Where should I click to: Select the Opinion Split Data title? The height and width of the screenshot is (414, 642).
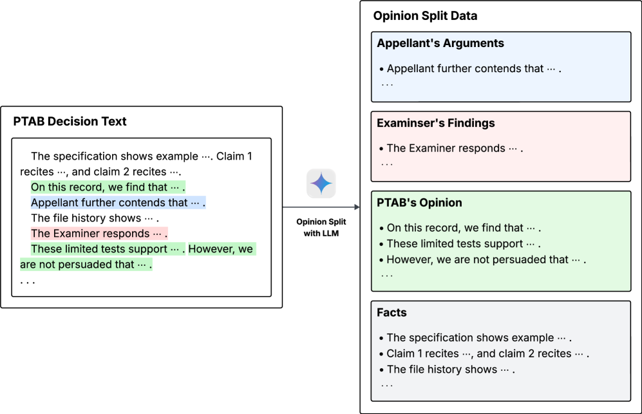click(x=425, y=15)
